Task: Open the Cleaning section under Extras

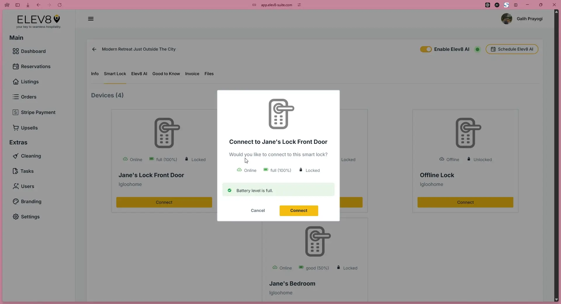Action: 31,156
